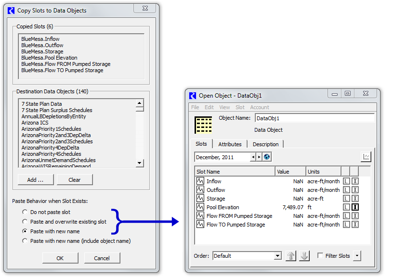Click the bold I flag icon on Pool Elevation row
The height and width of the screenshot is (277, 405).
355,207
